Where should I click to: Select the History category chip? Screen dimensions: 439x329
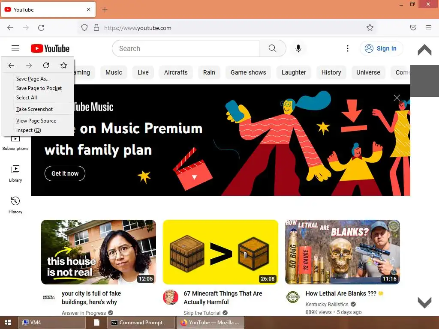tap(331, 72)
